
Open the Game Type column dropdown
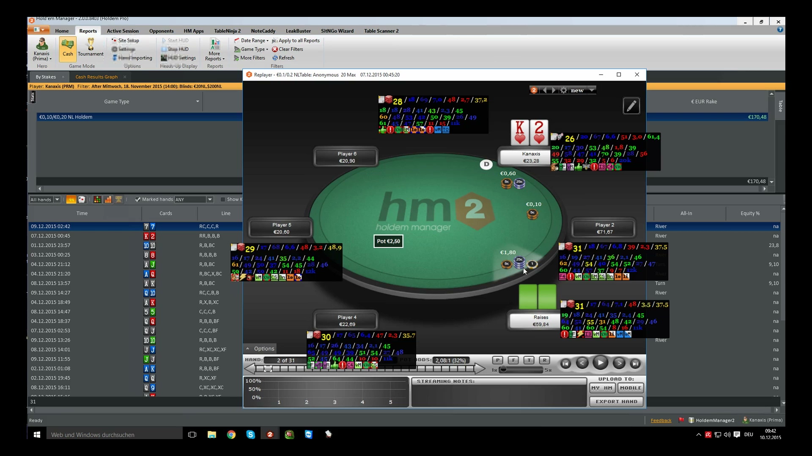[x=198, y=101]
